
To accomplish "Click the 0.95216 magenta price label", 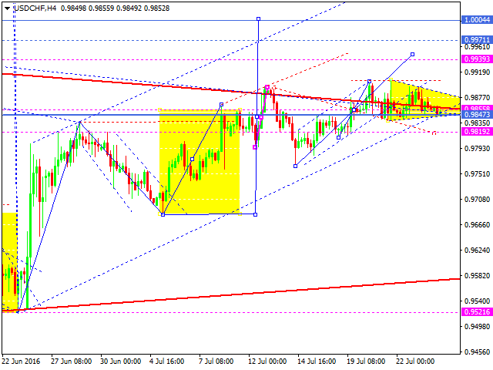I will pos(477,312).
